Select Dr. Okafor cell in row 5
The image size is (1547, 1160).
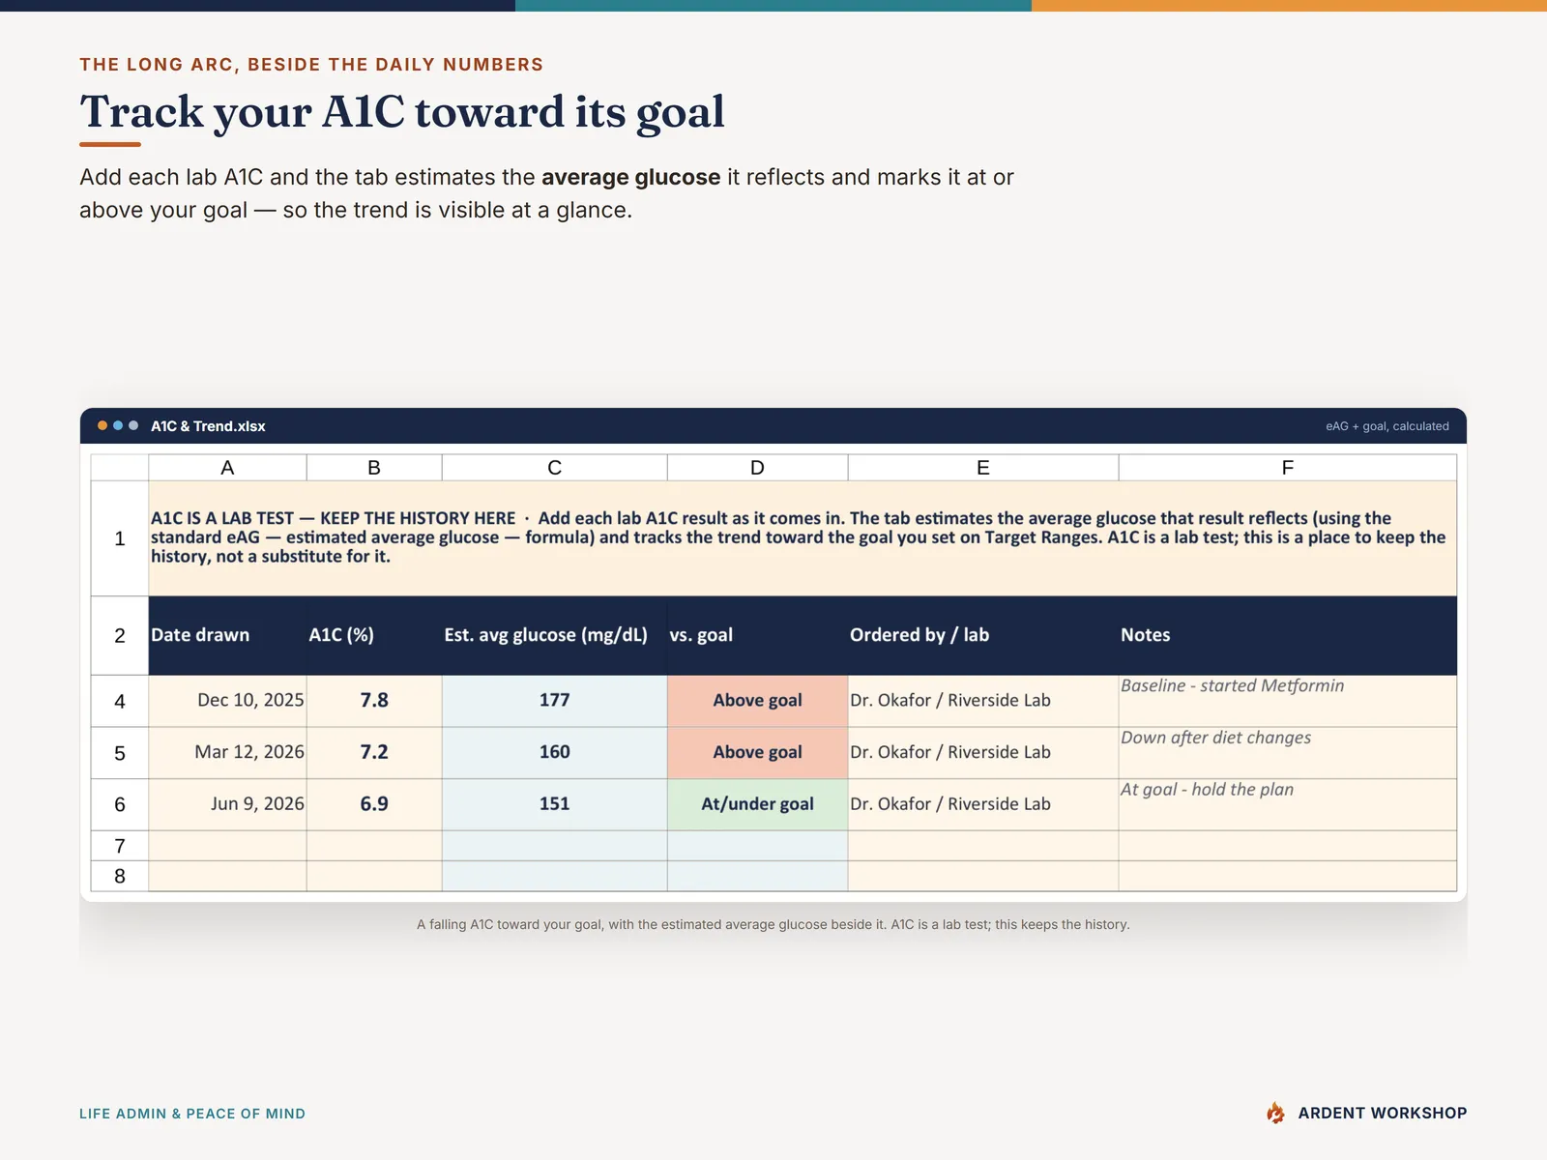pos(983,753)
